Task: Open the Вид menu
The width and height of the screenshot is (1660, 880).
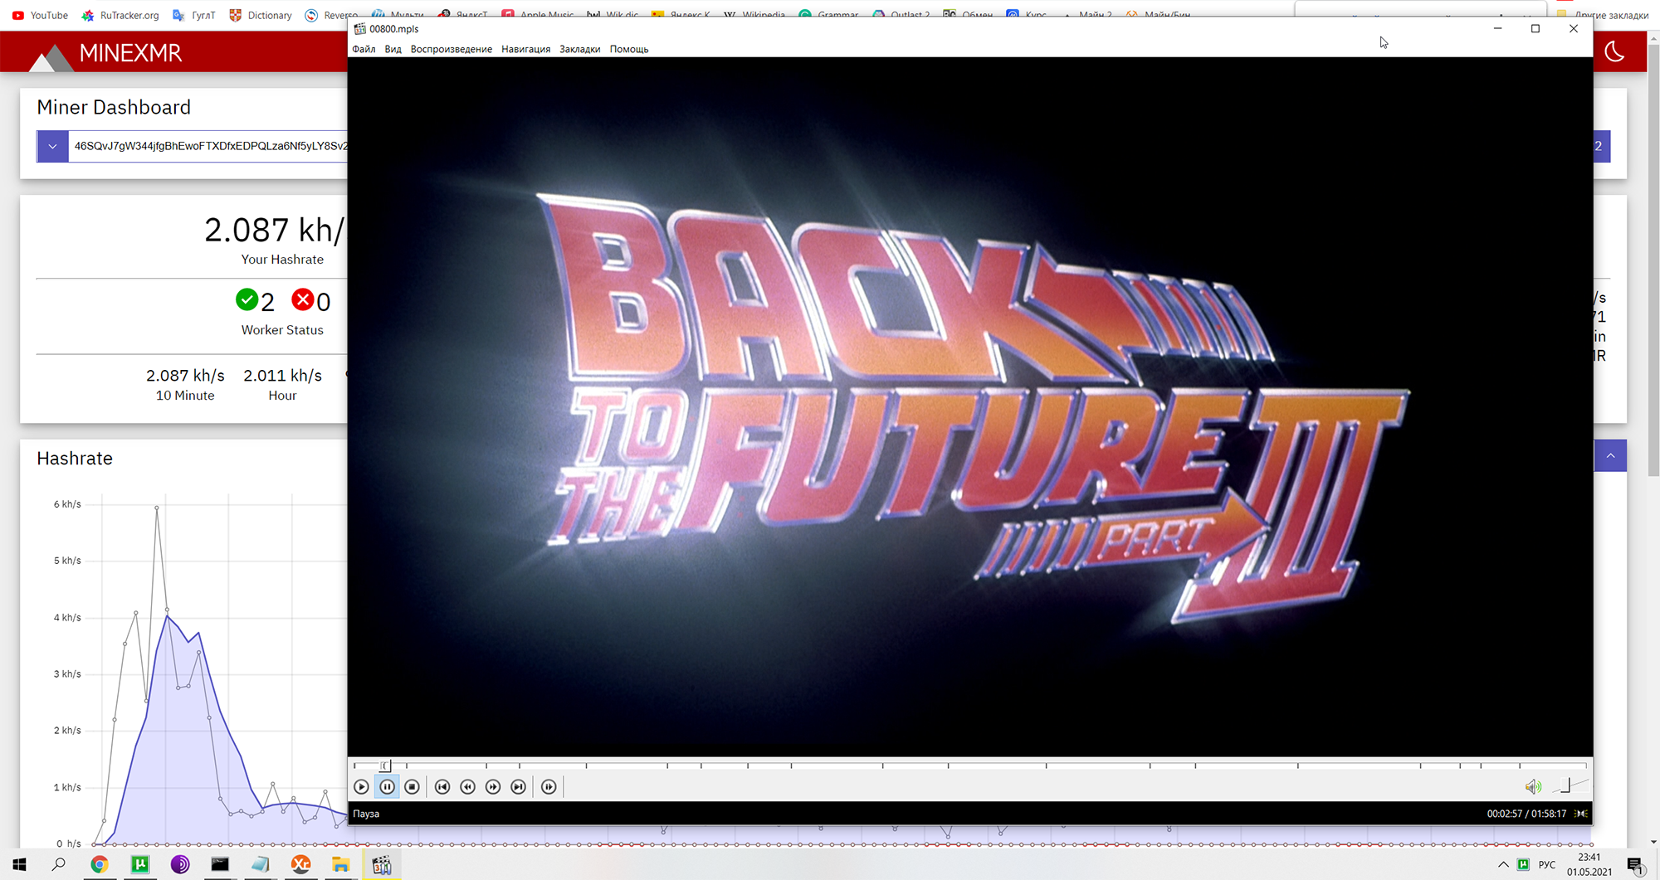Action: [393, 49]
